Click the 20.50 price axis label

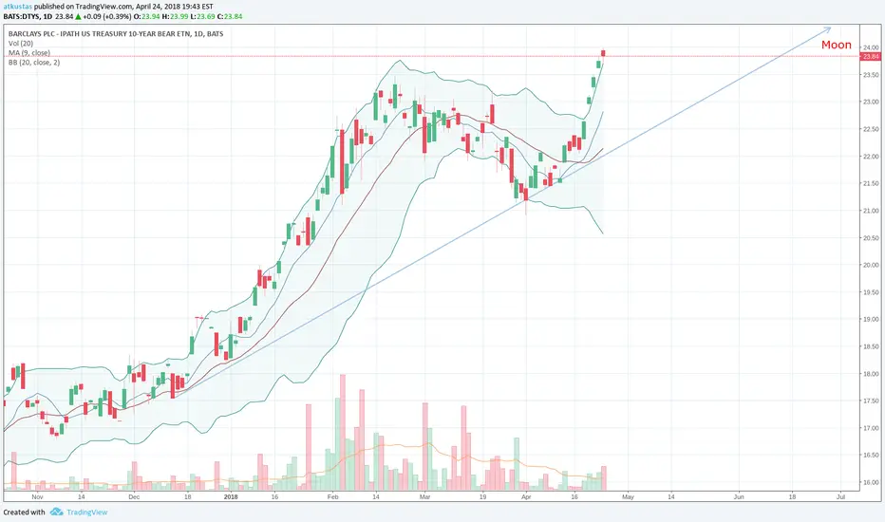point(871,238)
